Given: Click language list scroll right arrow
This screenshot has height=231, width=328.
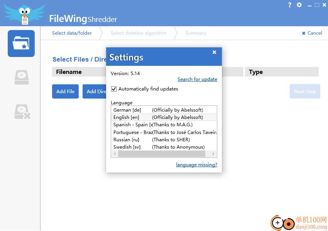Looking at the screenshot, I should click(213, 154).
